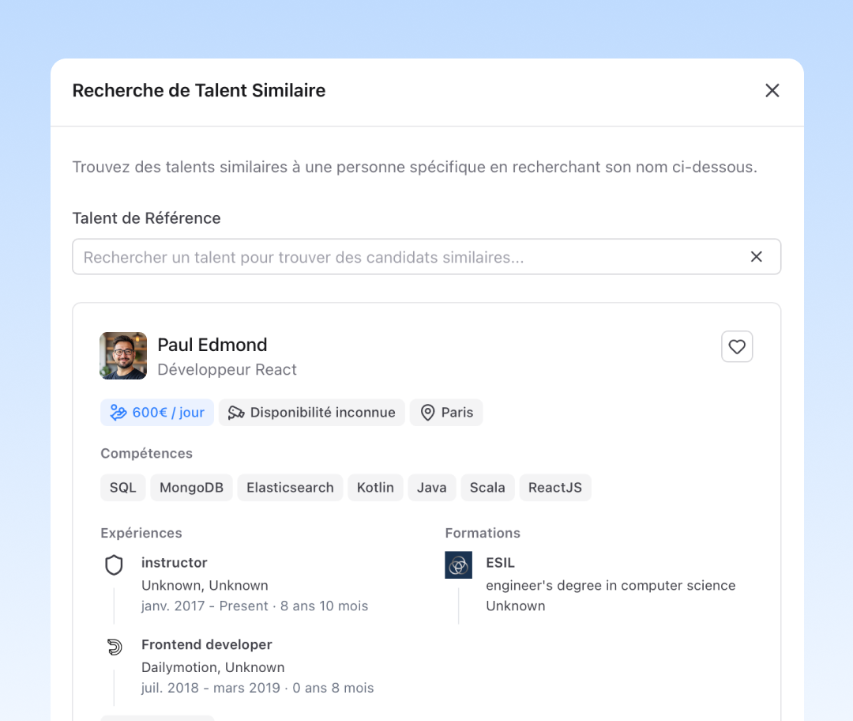Clear the talent search field

[x=756, y=257]
